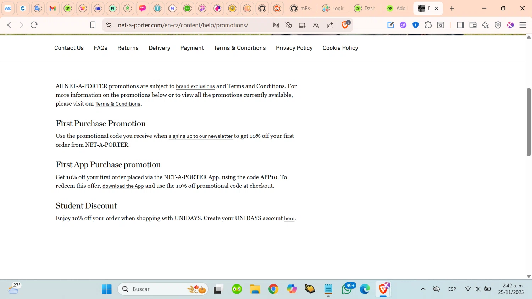Open a new browser tab

(x=452, y=8)
